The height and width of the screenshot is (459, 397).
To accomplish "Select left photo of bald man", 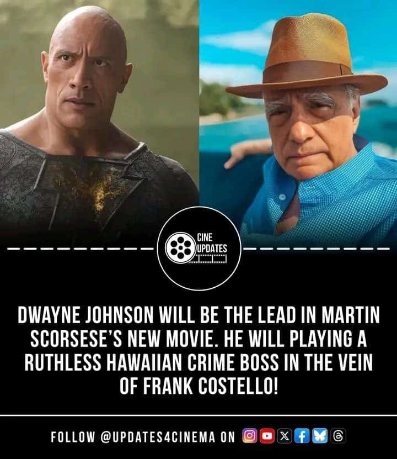I will click(99, 123).
